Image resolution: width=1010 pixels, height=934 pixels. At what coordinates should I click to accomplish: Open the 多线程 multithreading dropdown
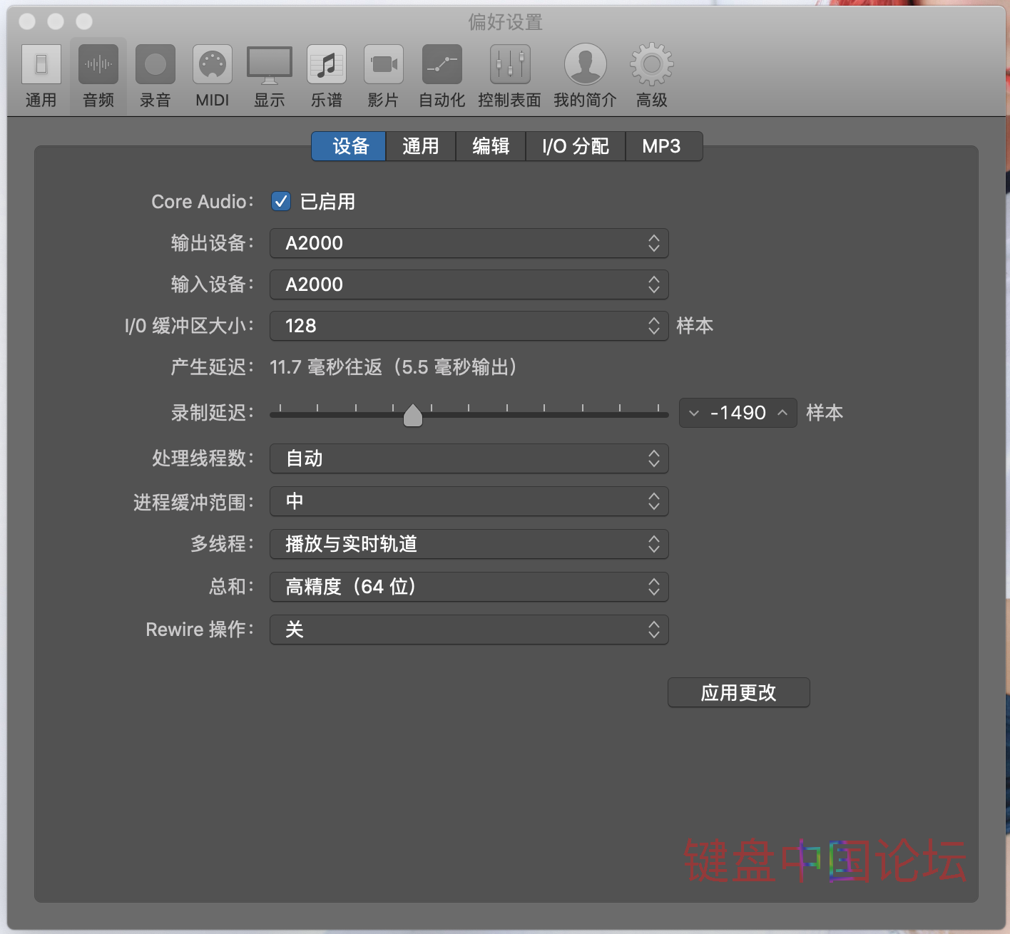coord(469,544)
